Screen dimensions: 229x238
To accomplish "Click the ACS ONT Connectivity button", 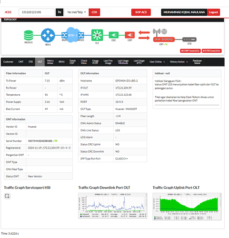I will (x=190, y=51).
